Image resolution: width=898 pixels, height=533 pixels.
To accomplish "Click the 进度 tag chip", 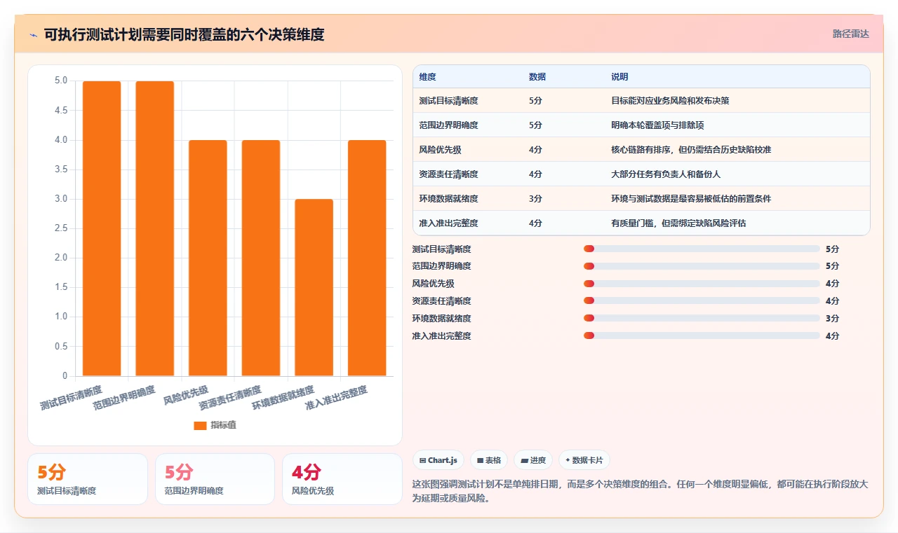I will tap(533, 460).
